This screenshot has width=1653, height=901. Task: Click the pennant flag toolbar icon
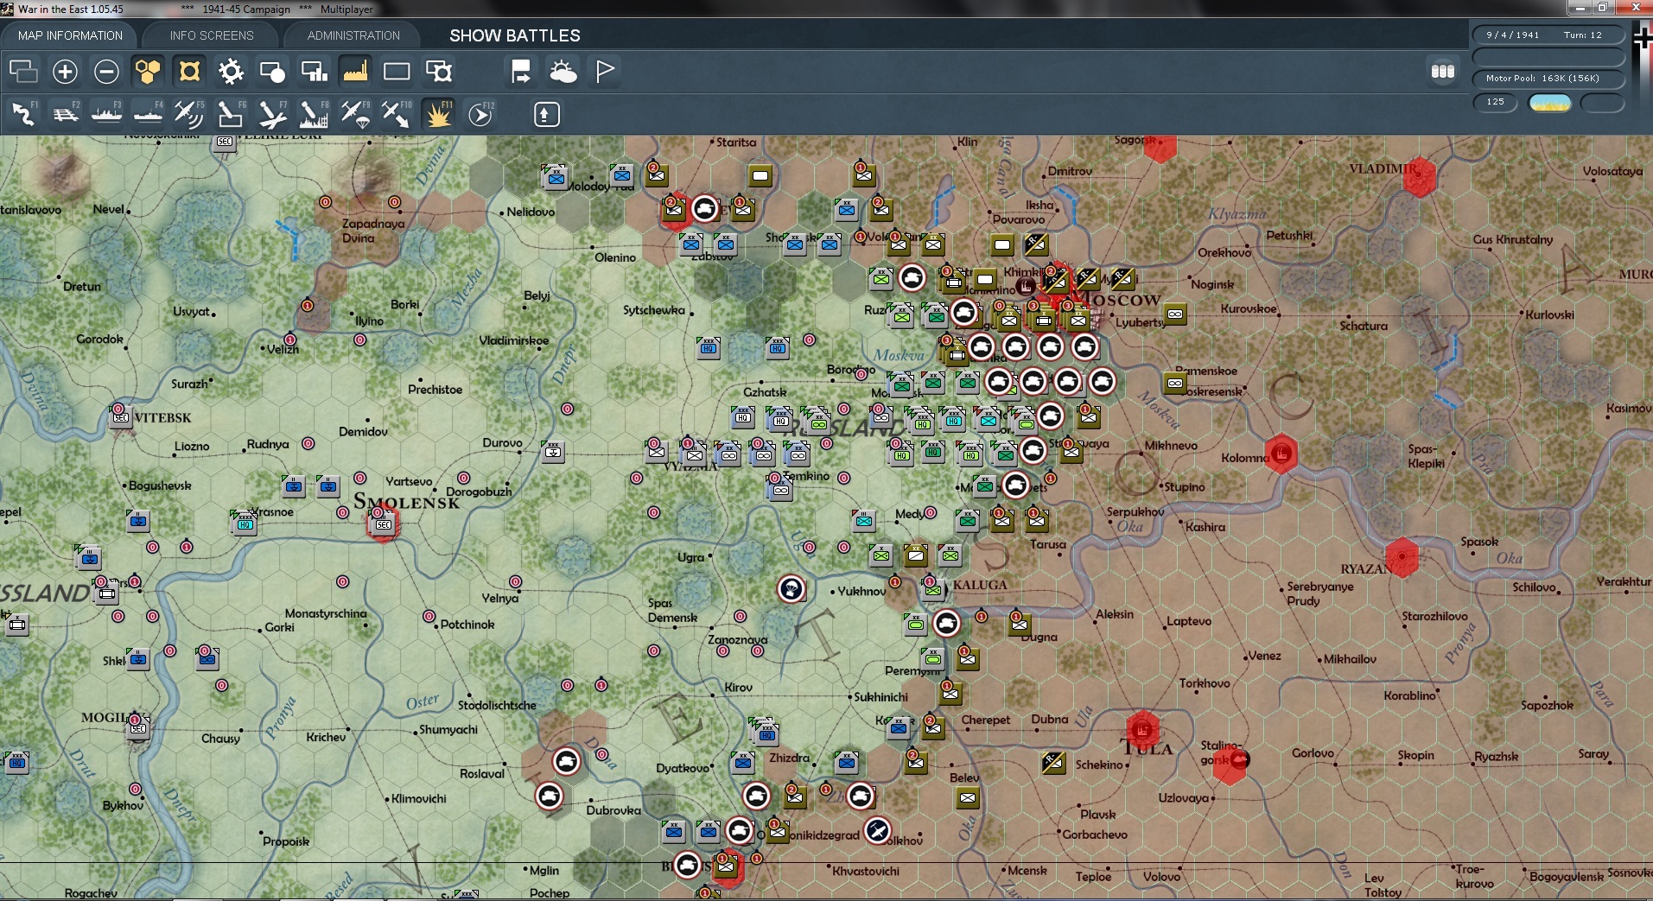(x=604, y=71)
